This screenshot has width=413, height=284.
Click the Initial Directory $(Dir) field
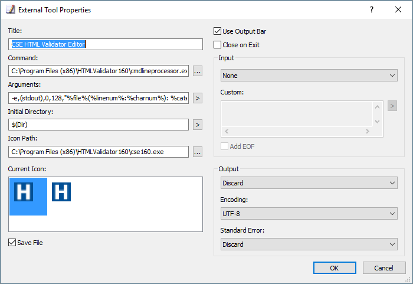pyautogui.click(x=99, y=125)
